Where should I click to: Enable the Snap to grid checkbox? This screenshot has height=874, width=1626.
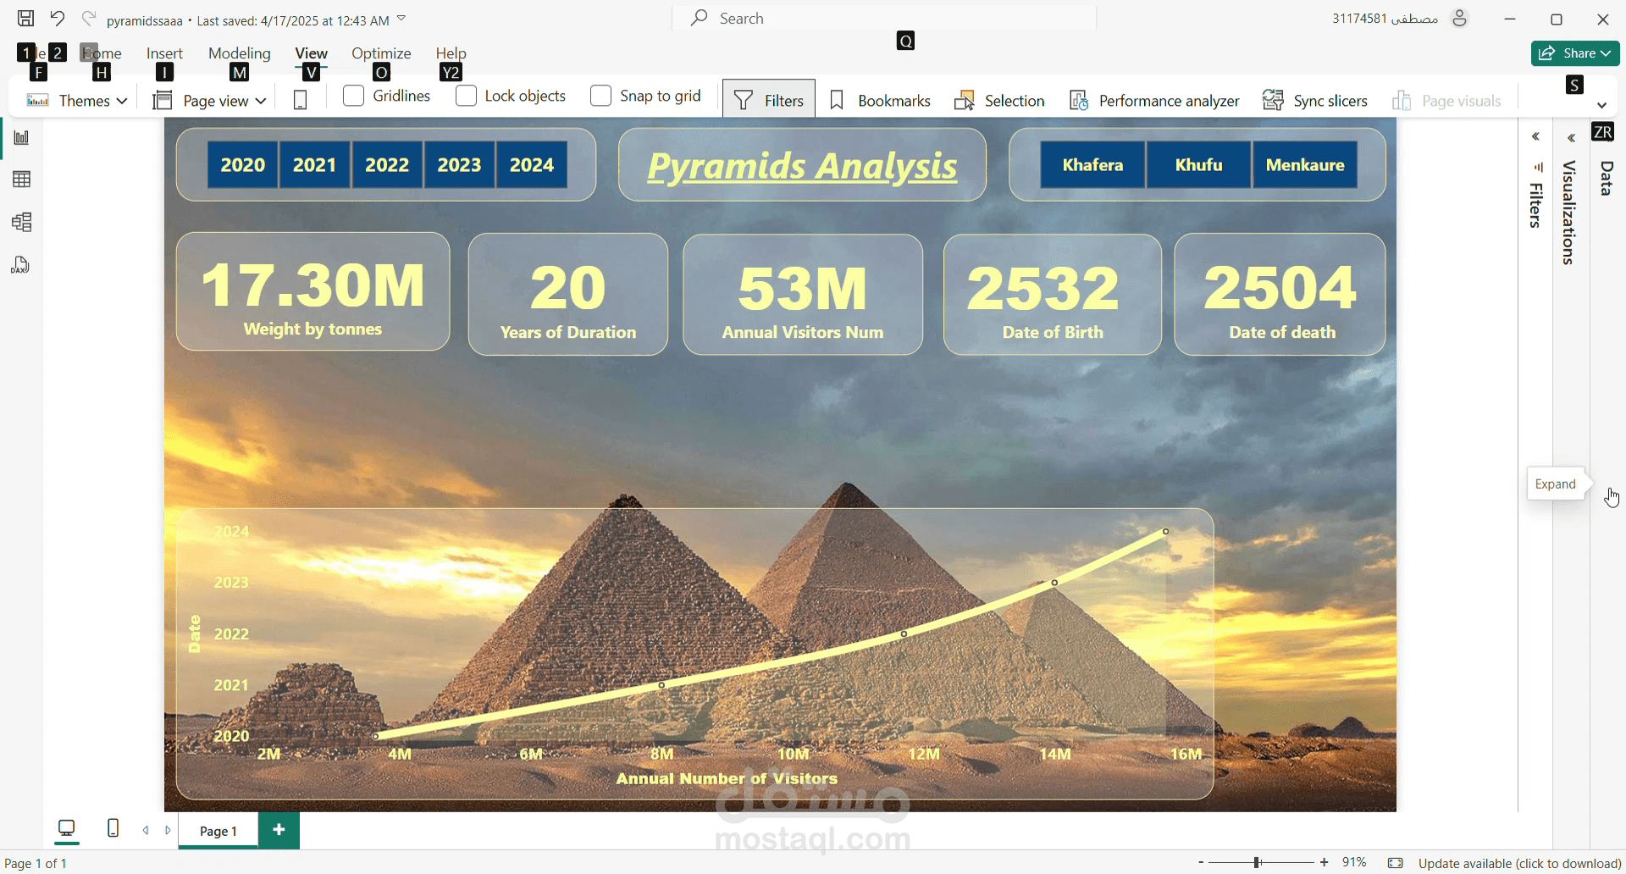[600, 96]
